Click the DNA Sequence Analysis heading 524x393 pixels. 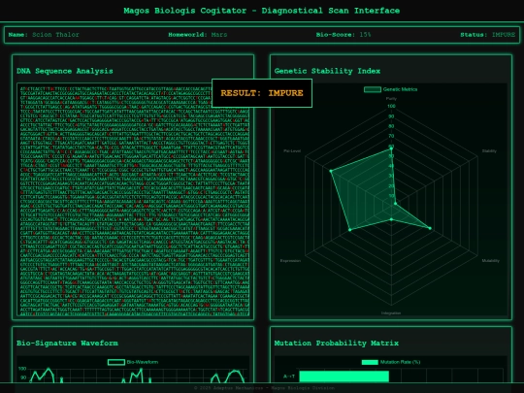click(65, 71)
